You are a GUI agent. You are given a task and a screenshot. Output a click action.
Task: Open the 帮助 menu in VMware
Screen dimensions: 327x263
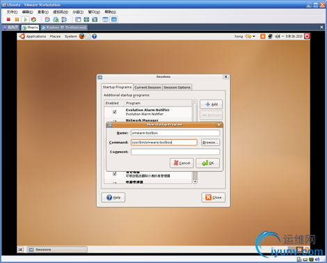[x=110, y=12]
